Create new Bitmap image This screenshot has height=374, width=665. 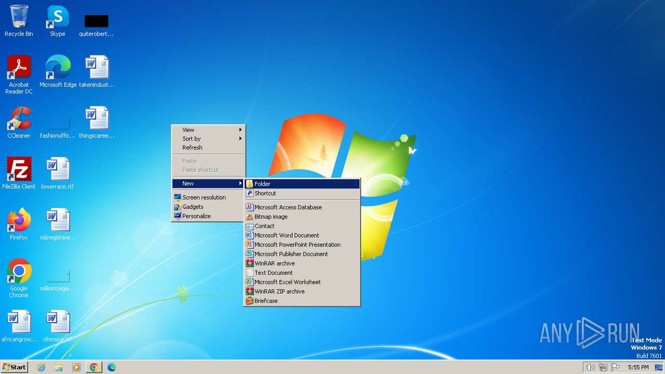(x=302, y=217)
